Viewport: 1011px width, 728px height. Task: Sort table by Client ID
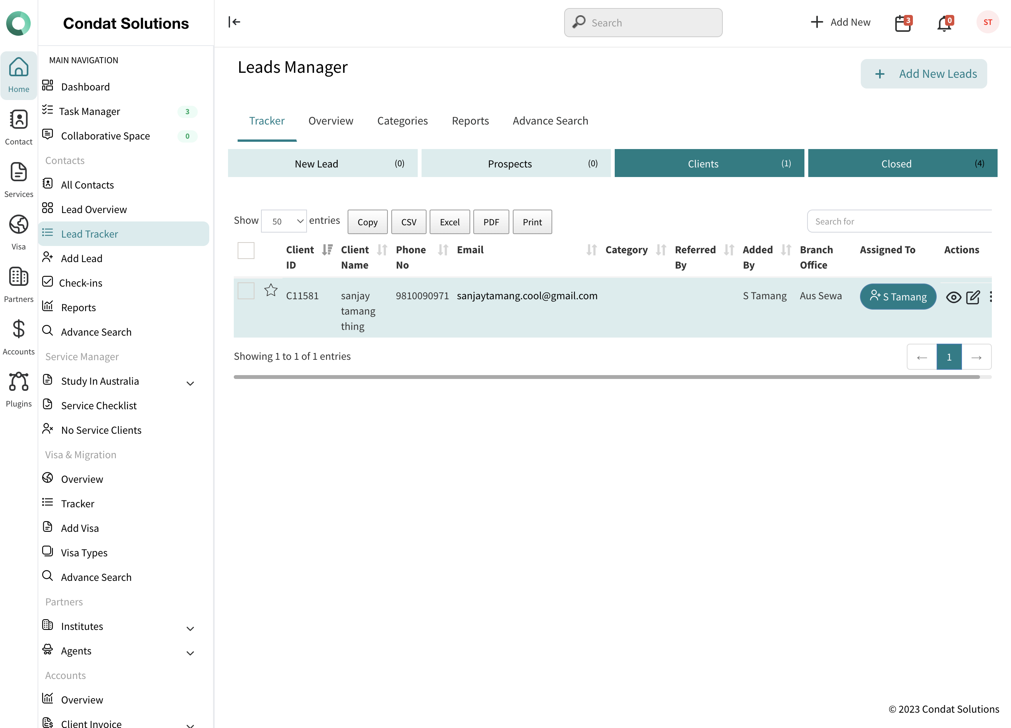pyautogui.click(x=327, y=250)
